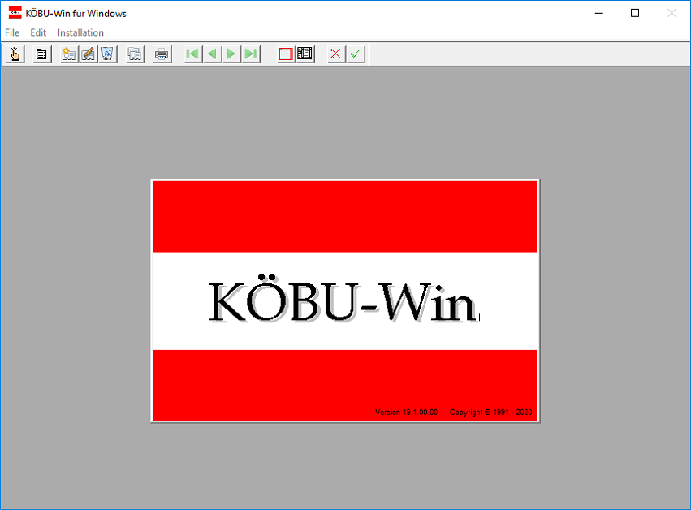Confirm with the green checkmark icon
691x510 pixels.
(x=355, y=54)
